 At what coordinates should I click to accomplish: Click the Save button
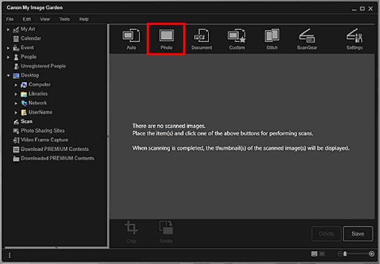point(358,234)
